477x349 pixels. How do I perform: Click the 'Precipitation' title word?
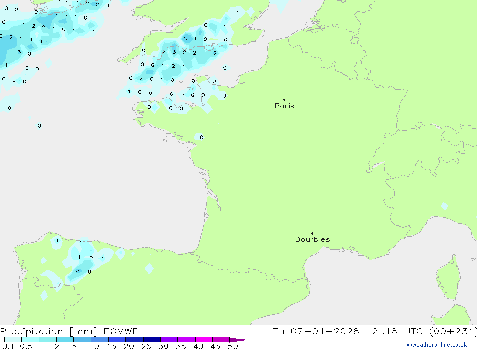(31, 331)
